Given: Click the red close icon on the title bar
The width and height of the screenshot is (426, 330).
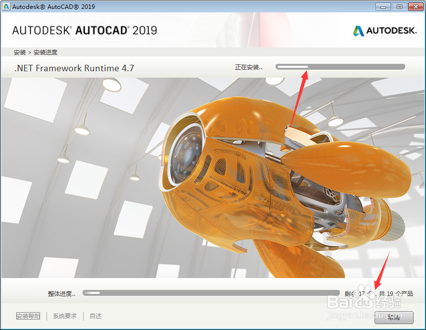Looking at the screenshot, I should (x=416, y=6).
